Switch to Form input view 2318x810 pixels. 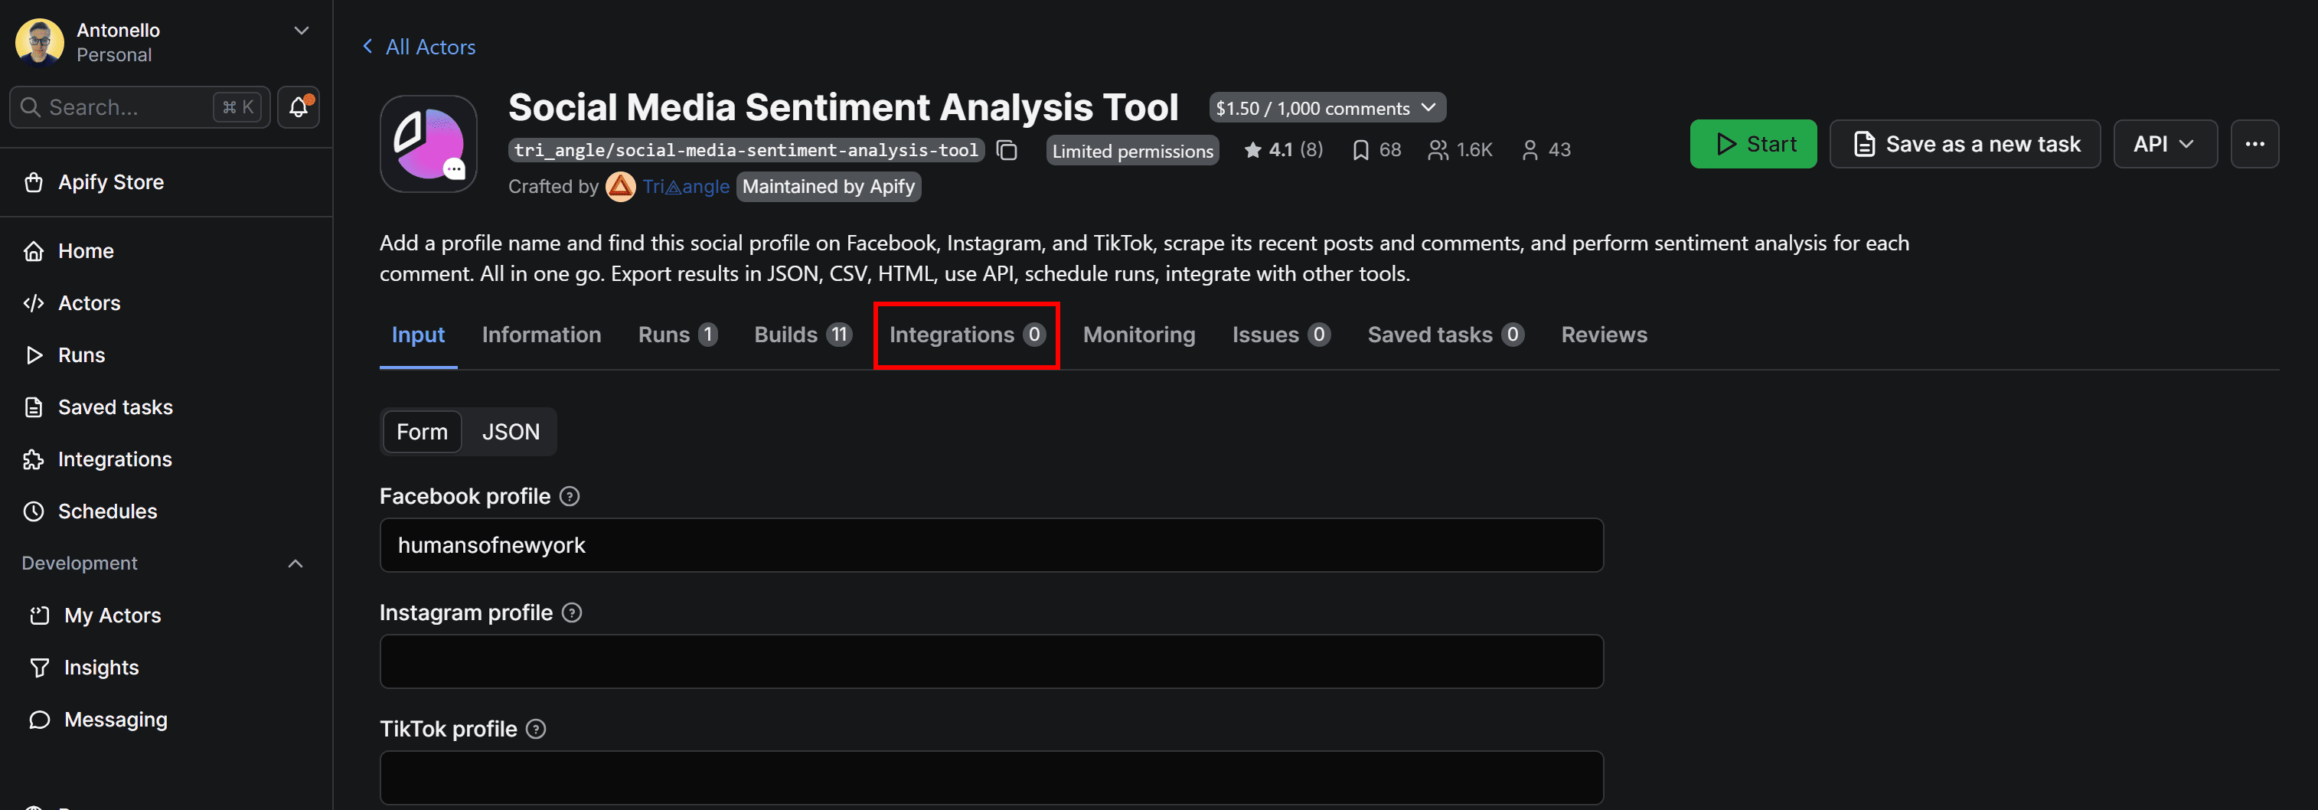422,432
